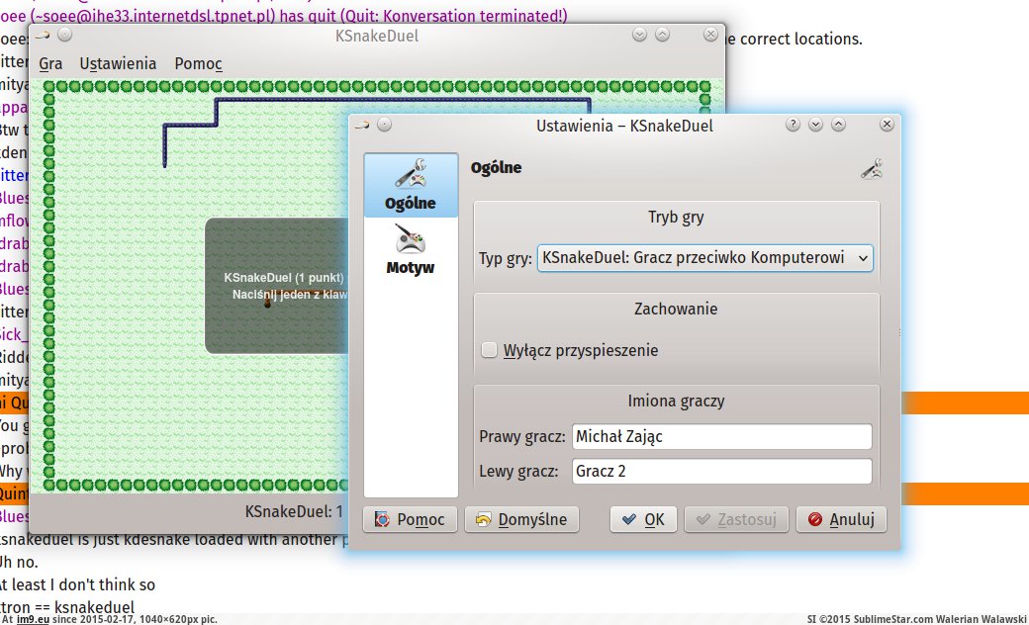1029x625 pixels.
Task: Click the OK button
Action: [x=643, y=519]
